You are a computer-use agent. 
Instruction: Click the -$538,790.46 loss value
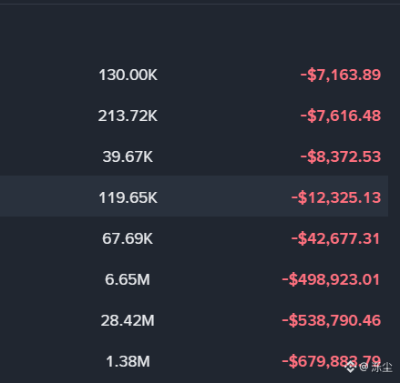pyautogui.click(x=332, y=320)
